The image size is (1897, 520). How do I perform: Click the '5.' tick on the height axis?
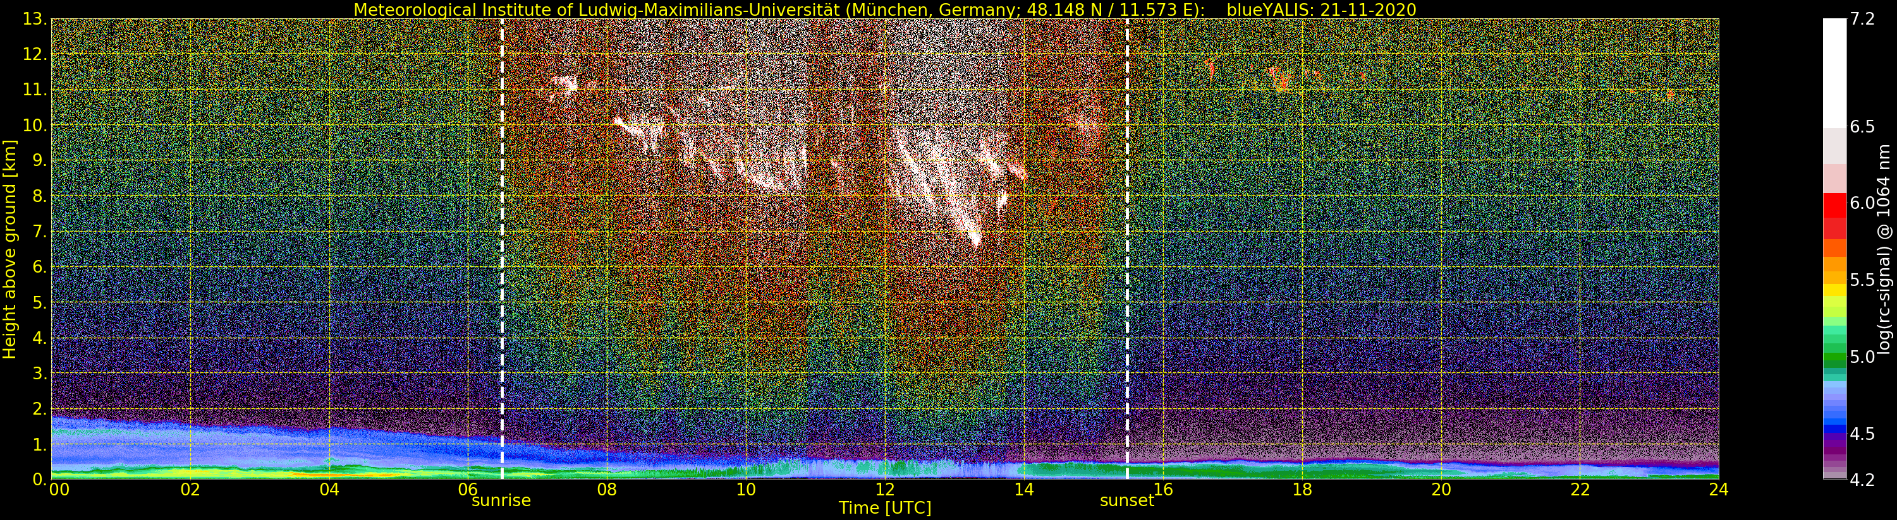(x=39, y=302)
